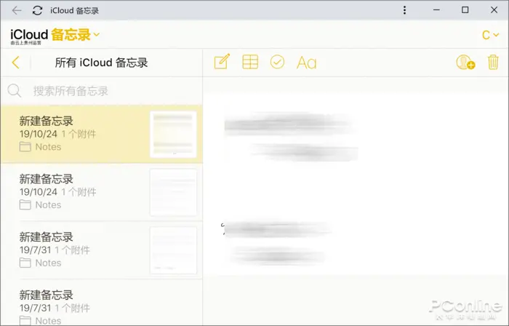The image size is (509, 326).
Task: Delete the note with trash icon
Action: coord(493,62)
